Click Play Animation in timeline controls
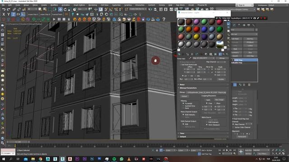The width and height of the screenshot is (289, 162). (227, 150)
